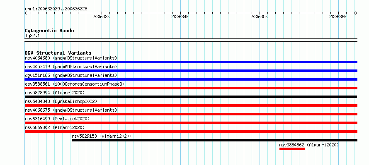Click the black bar under nsv5828994
The image size is (369, 165).
[x=191, y=97]
